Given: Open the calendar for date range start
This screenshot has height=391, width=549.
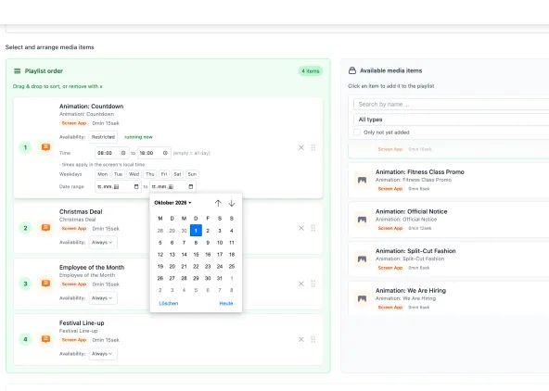Looking at the screenshot, I should [x=136, y=187].
